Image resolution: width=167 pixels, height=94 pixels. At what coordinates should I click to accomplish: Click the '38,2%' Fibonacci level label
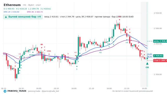click(x=150, y=57)
